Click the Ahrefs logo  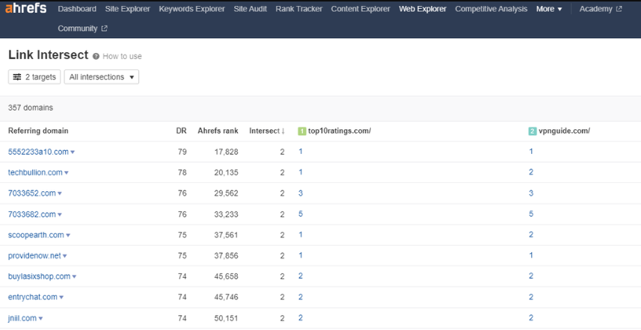click(x=25, y=7)
